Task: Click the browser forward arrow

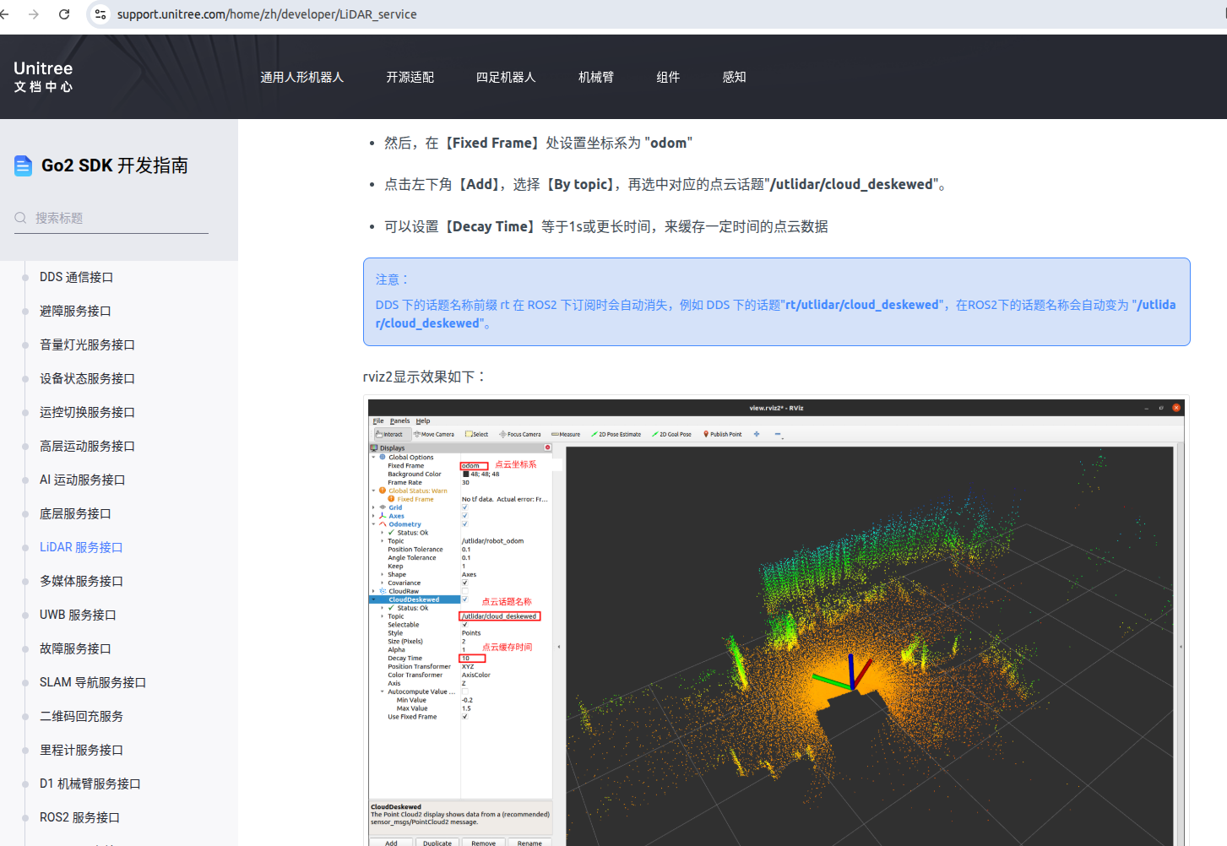Action: click(x=34, y=14)
